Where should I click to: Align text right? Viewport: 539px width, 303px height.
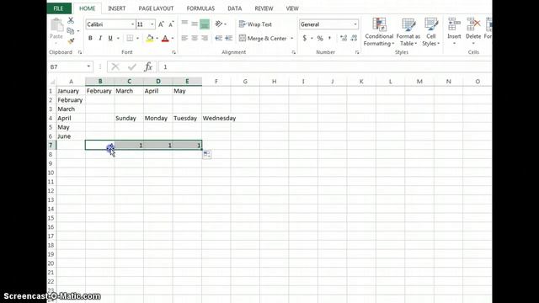click(x=205, y=38)
